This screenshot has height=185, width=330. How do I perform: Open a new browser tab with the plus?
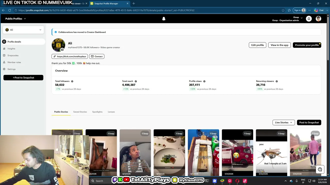point(134,4)
